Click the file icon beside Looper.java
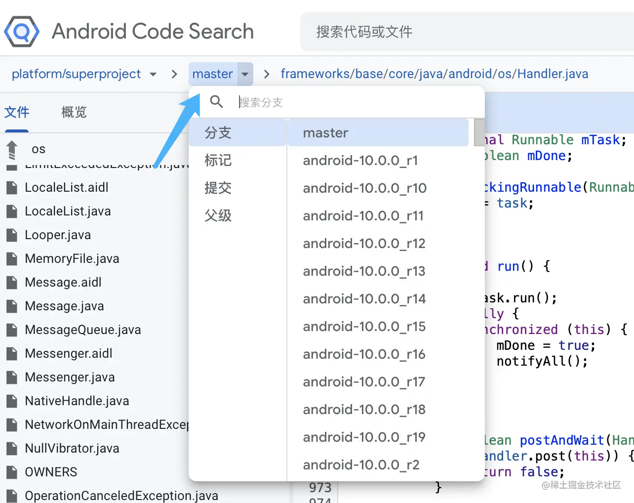 point(12,235)
